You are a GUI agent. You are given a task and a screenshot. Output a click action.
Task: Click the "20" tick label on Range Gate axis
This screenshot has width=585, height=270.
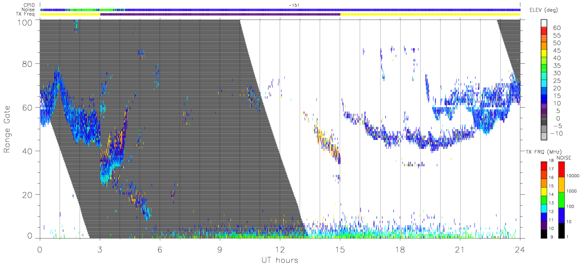28,195
